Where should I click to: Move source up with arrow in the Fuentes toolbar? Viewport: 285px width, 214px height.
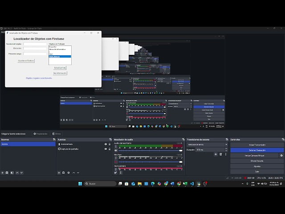pos(73,173)
